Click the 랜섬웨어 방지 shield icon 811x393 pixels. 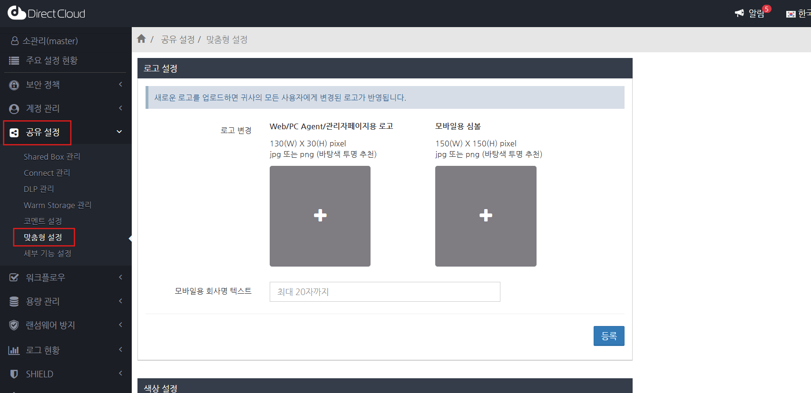[14, 325]
